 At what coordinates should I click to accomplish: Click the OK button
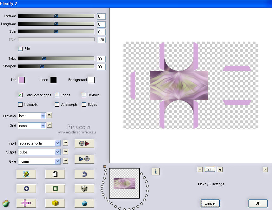tap(258, 203)
